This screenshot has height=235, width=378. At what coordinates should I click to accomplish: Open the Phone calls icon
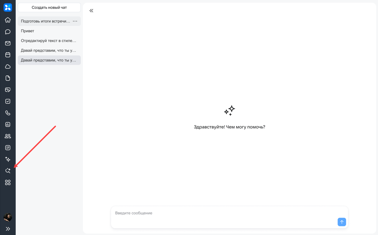point(8,113)
